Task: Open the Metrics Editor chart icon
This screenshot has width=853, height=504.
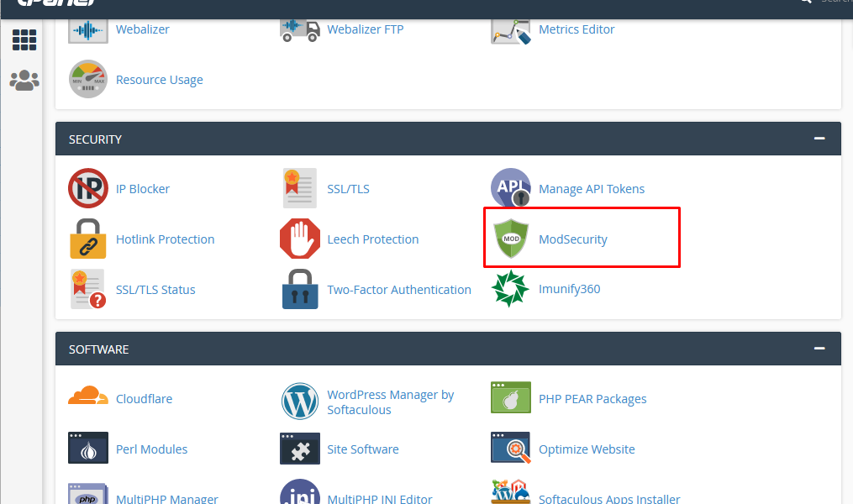Action: coord(511,32)
